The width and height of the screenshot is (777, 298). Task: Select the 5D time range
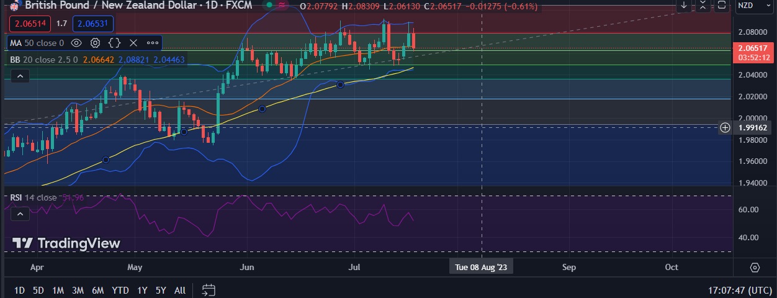(x=38, y=290)
